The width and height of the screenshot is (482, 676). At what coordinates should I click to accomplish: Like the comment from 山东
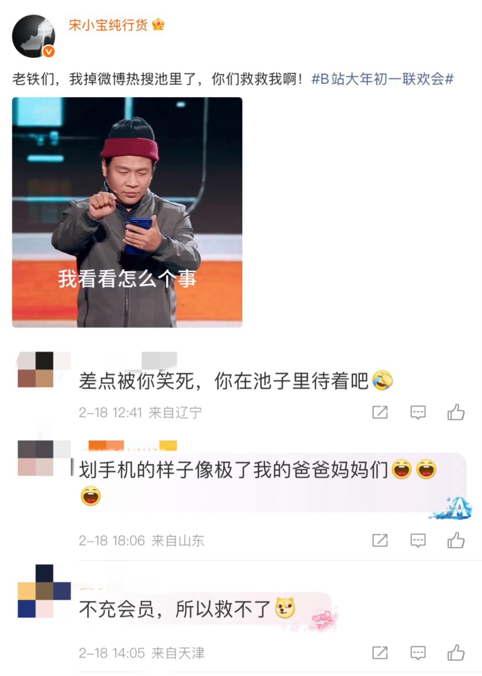[x=456, y=541]
